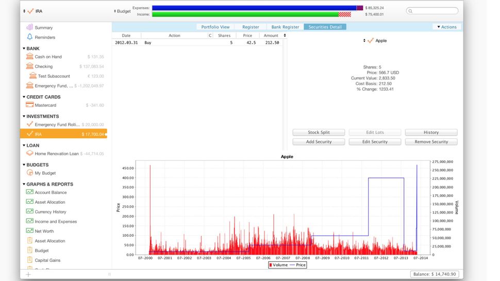Open the Summary view icon

point(30,27)
